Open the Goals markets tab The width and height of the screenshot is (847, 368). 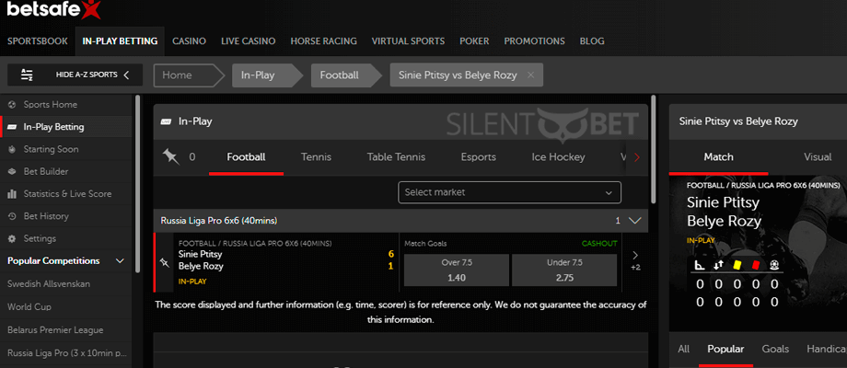pos(775,349)
